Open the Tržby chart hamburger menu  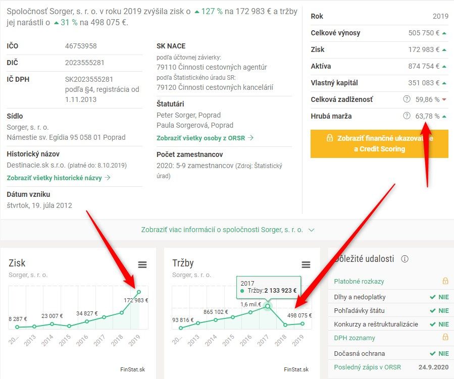pos(306,265)
